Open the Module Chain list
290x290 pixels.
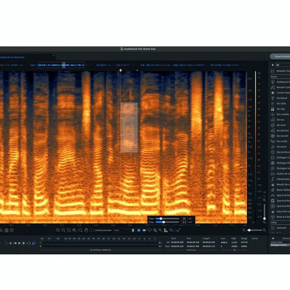coord(280,71)
